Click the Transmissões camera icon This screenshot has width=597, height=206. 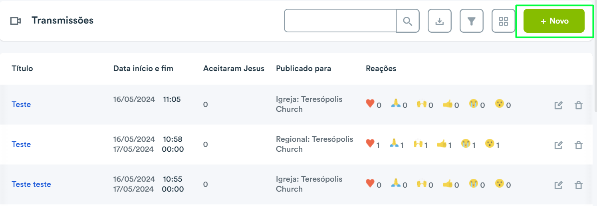(16, 21)
